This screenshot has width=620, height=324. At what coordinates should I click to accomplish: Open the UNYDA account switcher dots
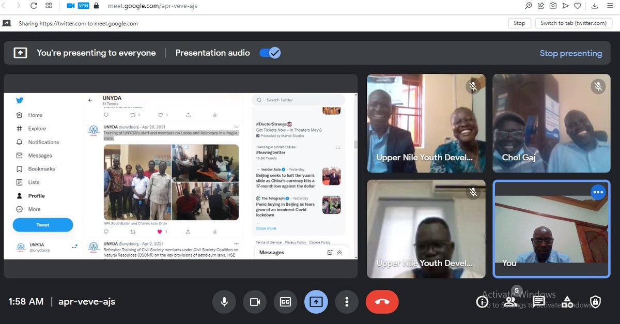point(75,247)
